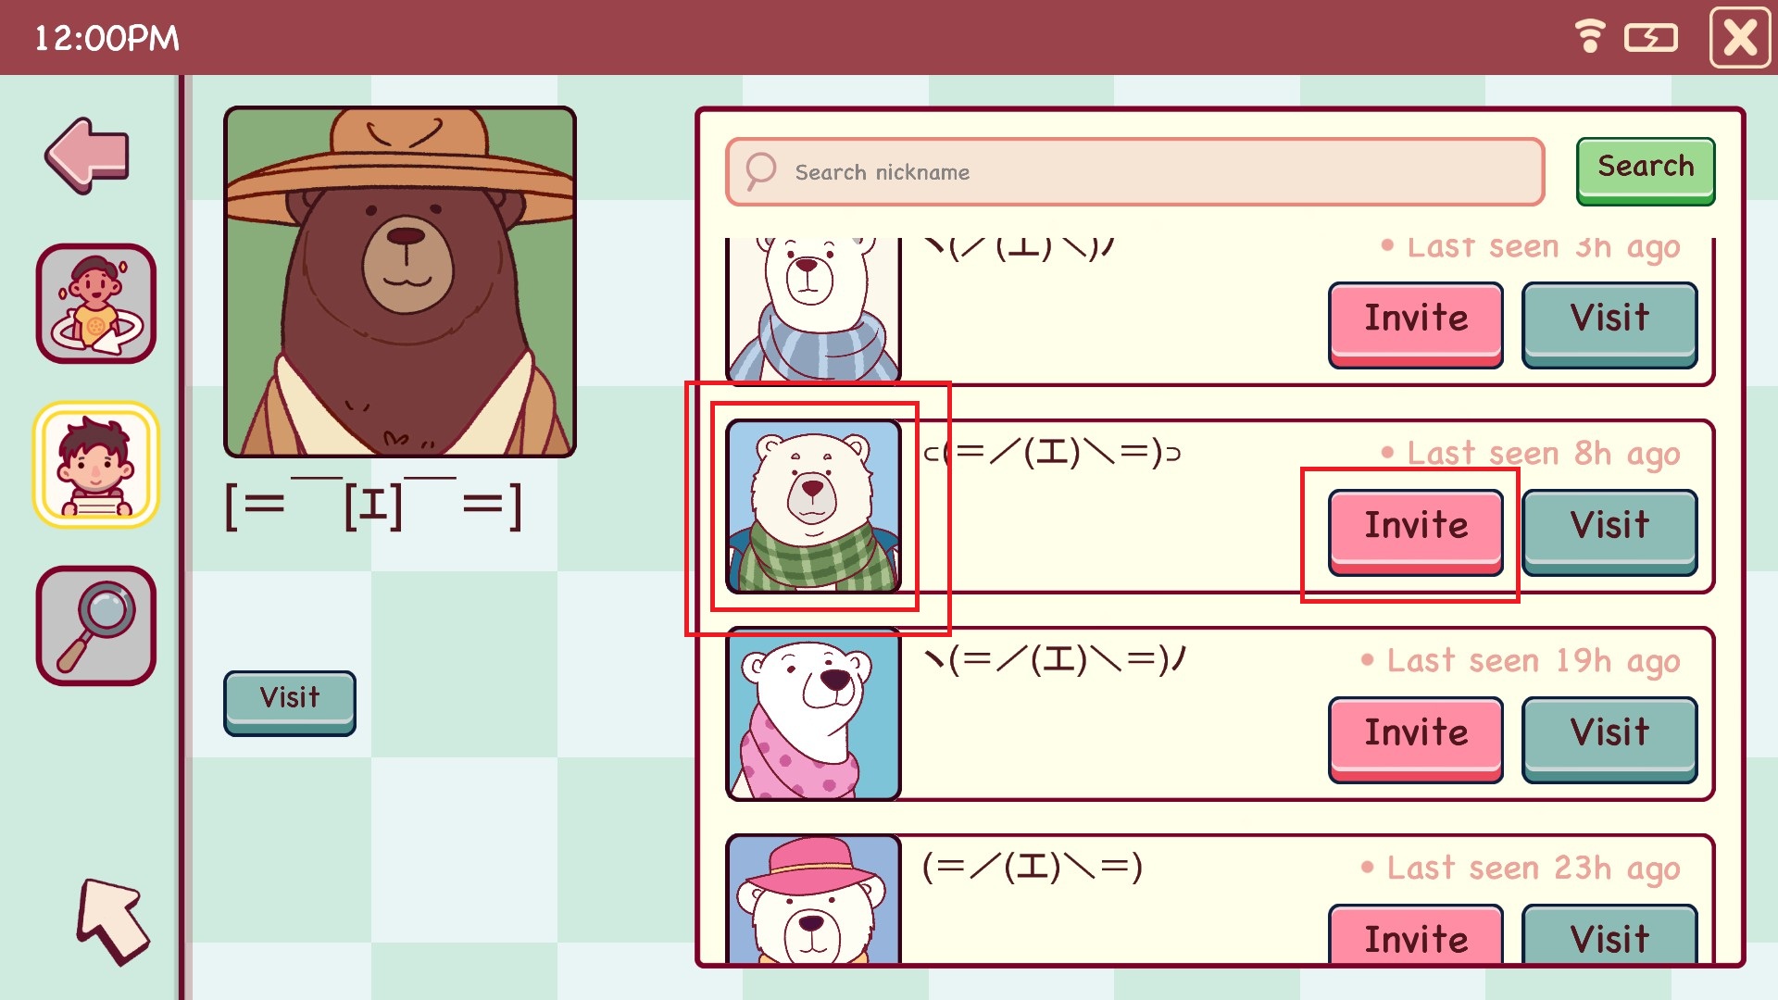The width and height of the screenshot is (1778, 1000).
Task: Click the brown bear with hat portrait
Action: click(400, 281)
